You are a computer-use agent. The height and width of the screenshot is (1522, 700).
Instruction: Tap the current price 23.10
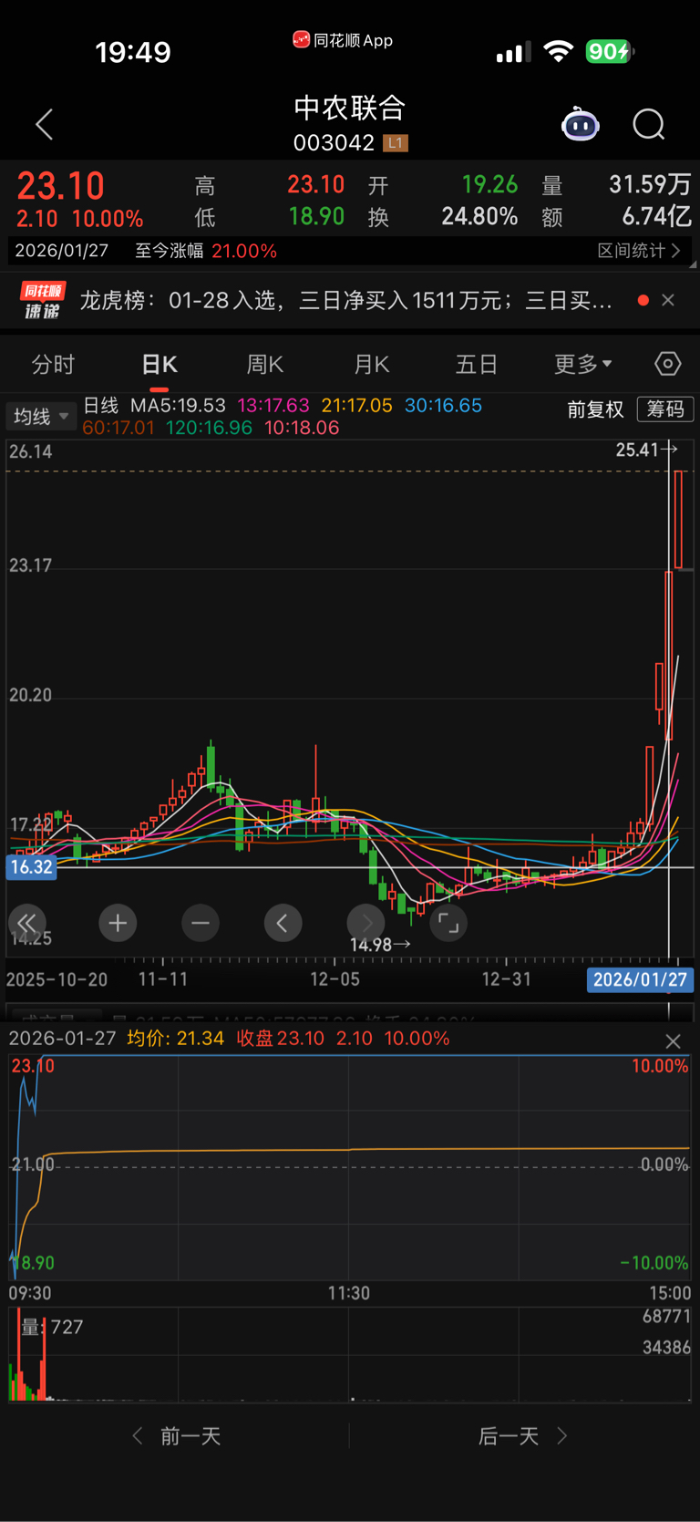61,186
